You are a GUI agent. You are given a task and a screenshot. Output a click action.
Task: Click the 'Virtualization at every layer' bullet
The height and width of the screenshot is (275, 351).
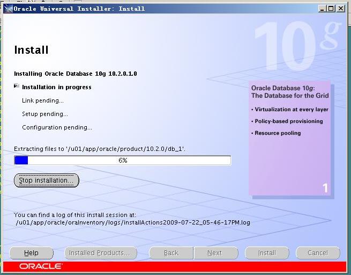click(x=290, y=110)
